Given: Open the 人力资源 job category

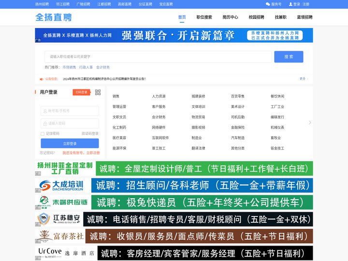Looking at the screenshot, I should (159, 96).
